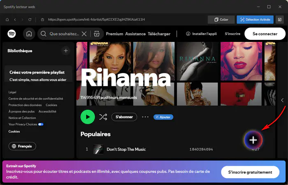Click S'inscrire gratuitement in the banner
Screen dimensions: 288x185
click(250, 172)
